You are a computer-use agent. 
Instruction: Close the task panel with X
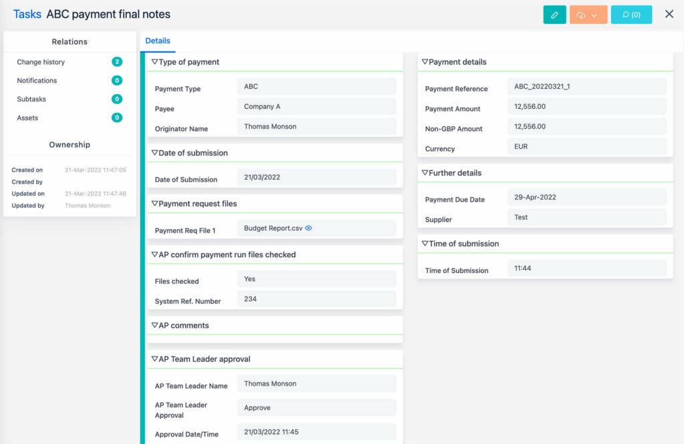[x=669, y=14]
